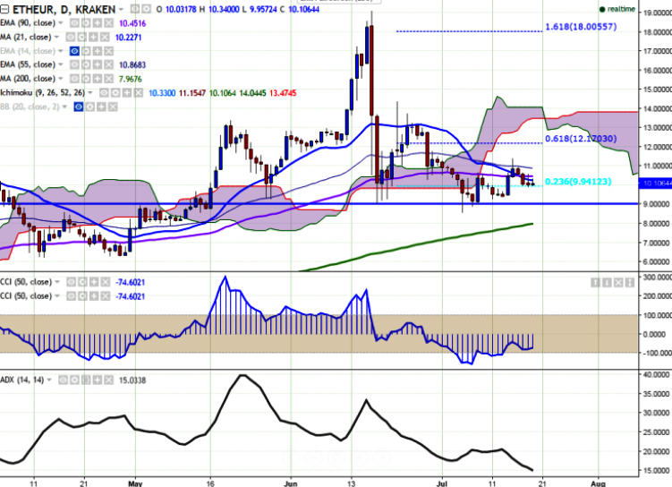Screen dimensions: 672x487
Task: Select the Ichimoku (9, 26, 52, 26) label
Action: click(42, 92)
